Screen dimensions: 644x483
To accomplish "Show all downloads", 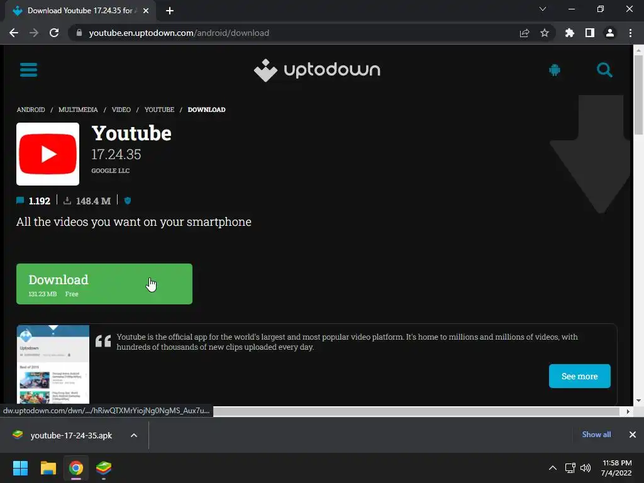I will tap(596, 435).
